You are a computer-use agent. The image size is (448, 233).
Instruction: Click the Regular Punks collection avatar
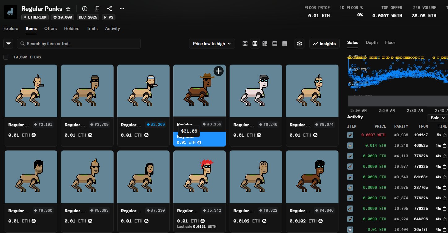(11, 12)
